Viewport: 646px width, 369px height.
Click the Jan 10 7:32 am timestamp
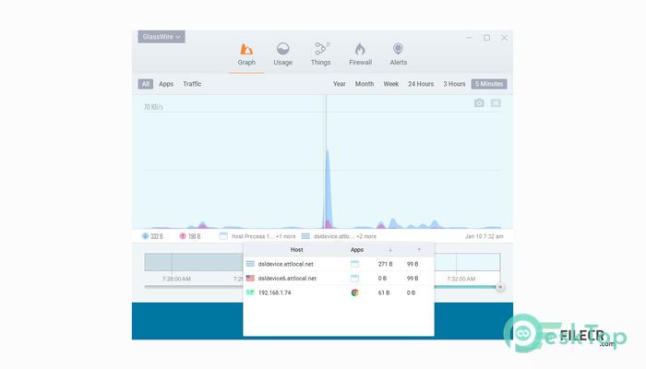point(484,236)
